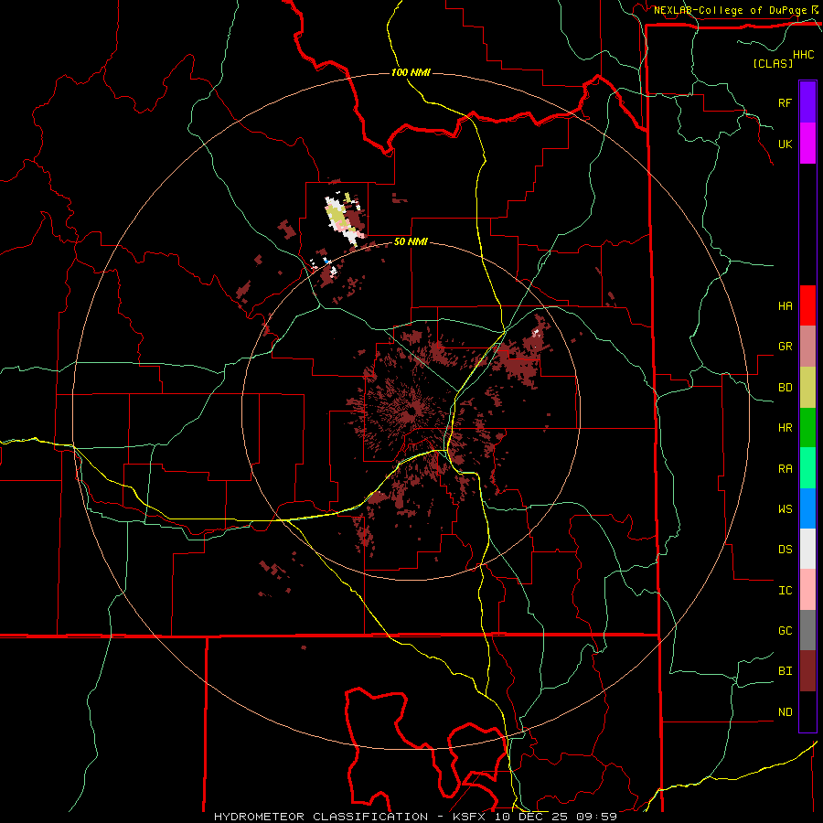823x823 pixels.
Task: Click the WS legend label
Action: click(785, 509)
